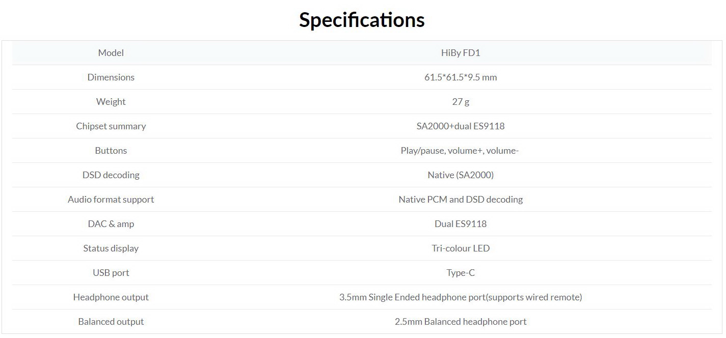Click the Dual ES9118 value in DAC row

[x=461, y=224]
